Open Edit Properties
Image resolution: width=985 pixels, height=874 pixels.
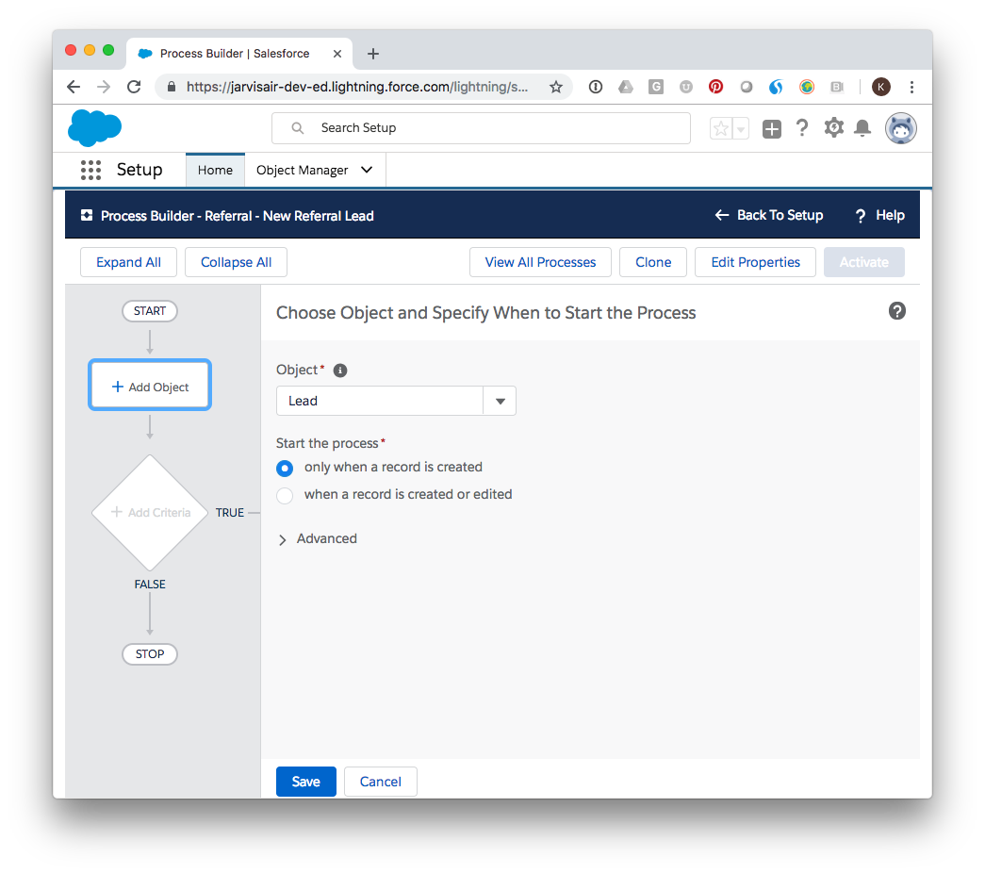tap(755, 262)
